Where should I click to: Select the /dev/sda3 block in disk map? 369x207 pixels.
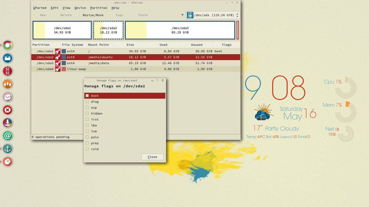click(180, 30)
